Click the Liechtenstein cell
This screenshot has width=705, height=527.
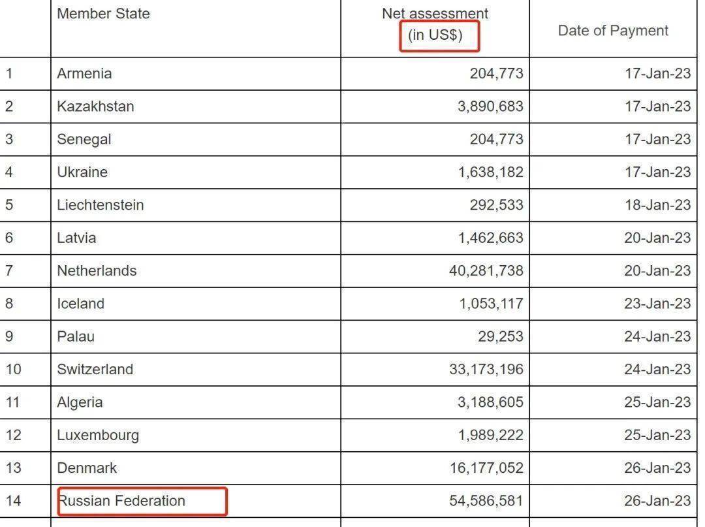pyautogui.click(x=100, y=205)
